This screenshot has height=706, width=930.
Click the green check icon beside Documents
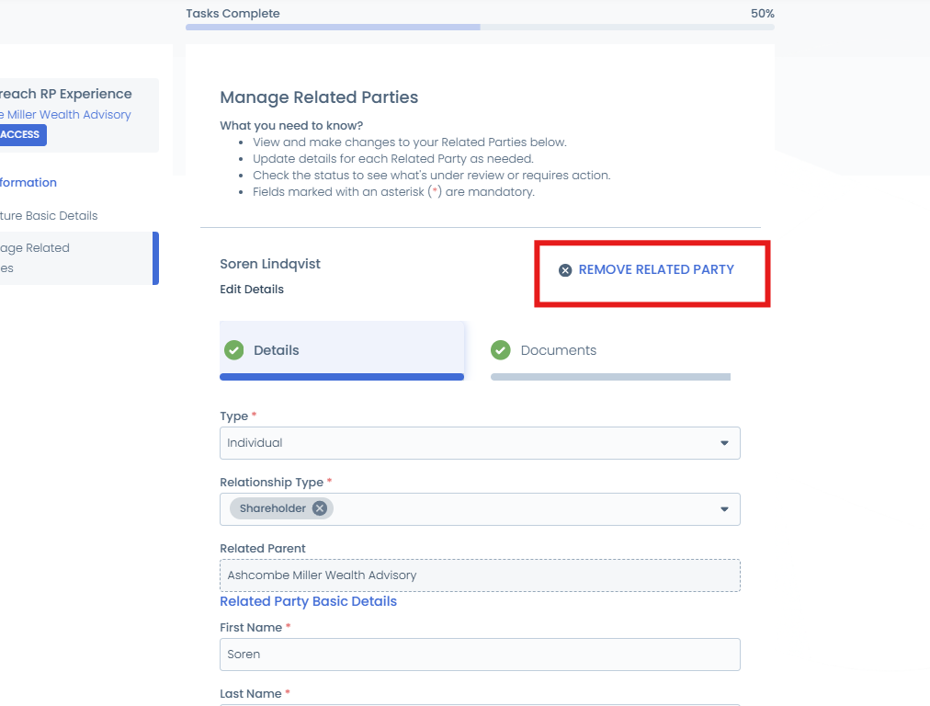point(501,350)
